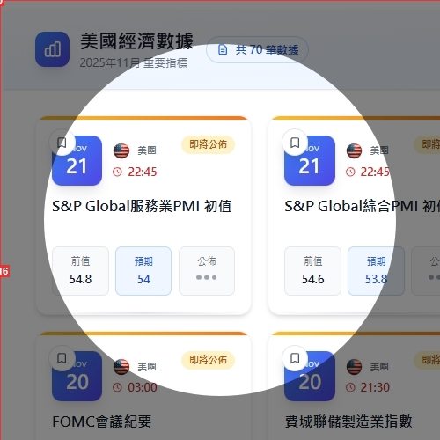
Task: Click the 03:00 time on FOMC card
Action: pos(143,387)
